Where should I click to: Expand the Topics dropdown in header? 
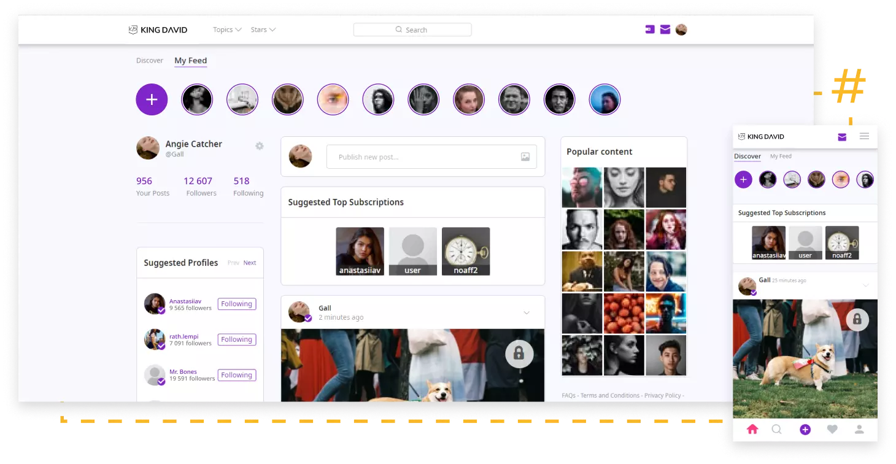click(226, 29)
